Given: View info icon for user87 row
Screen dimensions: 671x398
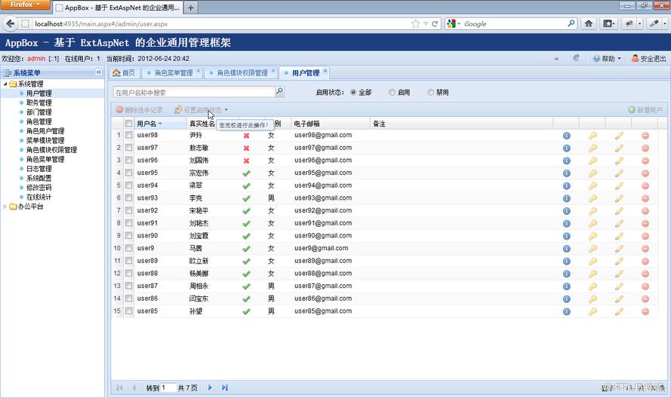Looking at the screenshot, I should 567,286.
